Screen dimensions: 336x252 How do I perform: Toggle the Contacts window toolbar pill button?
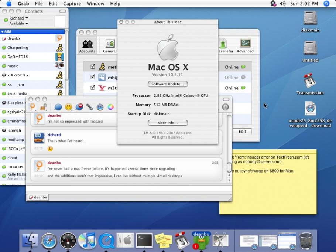[x=62, y=11]
